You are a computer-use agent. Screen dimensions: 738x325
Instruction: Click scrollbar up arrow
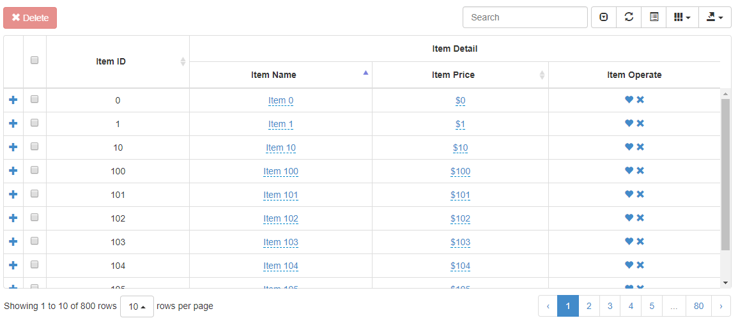(x=725, y=94)
